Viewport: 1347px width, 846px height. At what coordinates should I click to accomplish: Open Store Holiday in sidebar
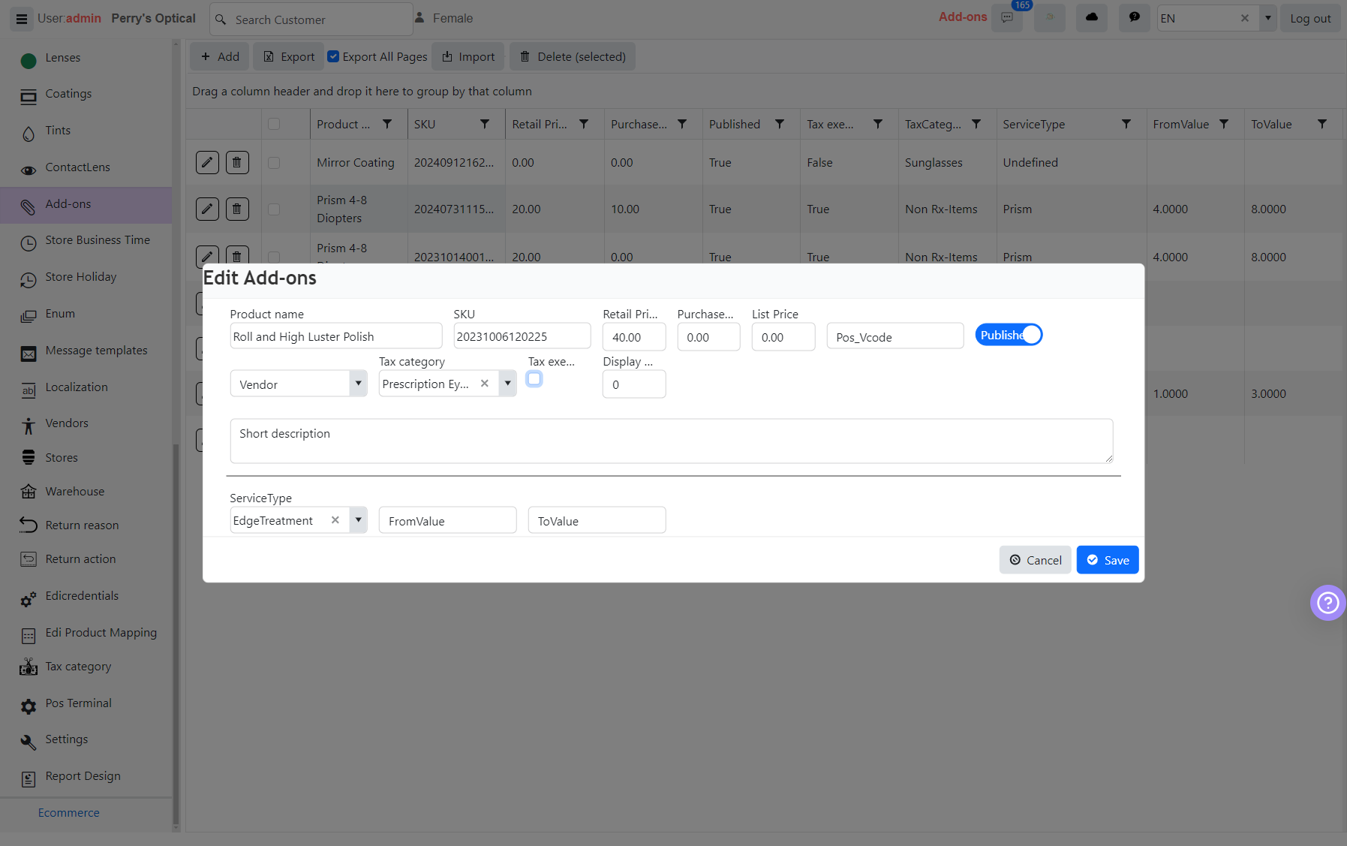tap(81, 277)
